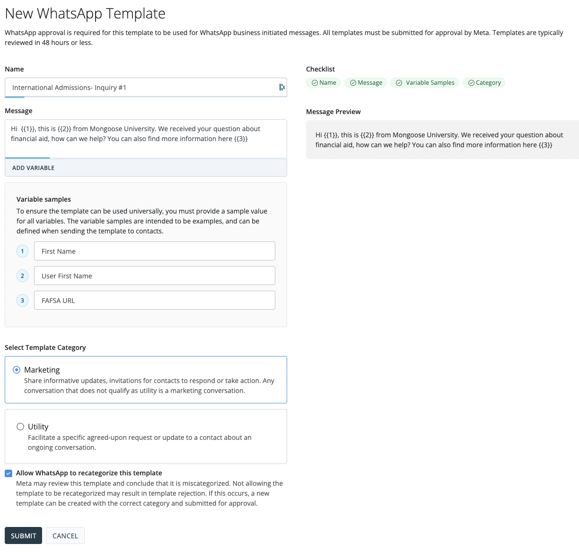The height and width of the screenshot is (553, 579).
Task: Click the Name checklist checkmark icon
Action: pos(315,83)
